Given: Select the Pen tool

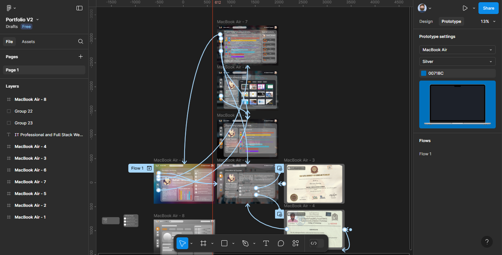Looking at the screenshot, I should pos(245,243).
